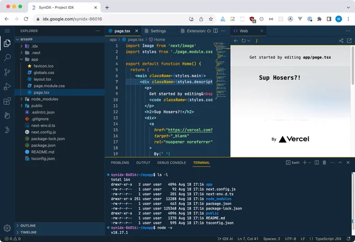Select the TERMINAL panel tab
355x242 pixels.
(x=202, y=162)
